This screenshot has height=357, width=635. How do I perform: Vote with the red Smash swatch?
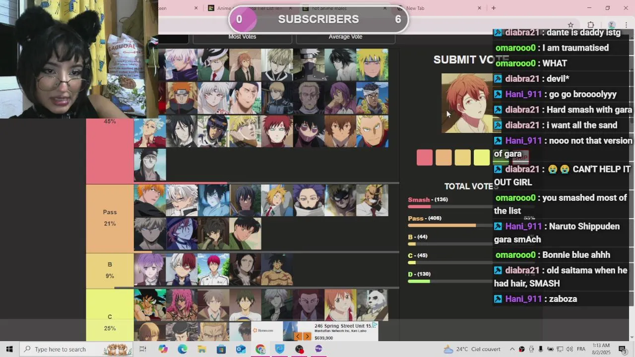coord(425,158)
